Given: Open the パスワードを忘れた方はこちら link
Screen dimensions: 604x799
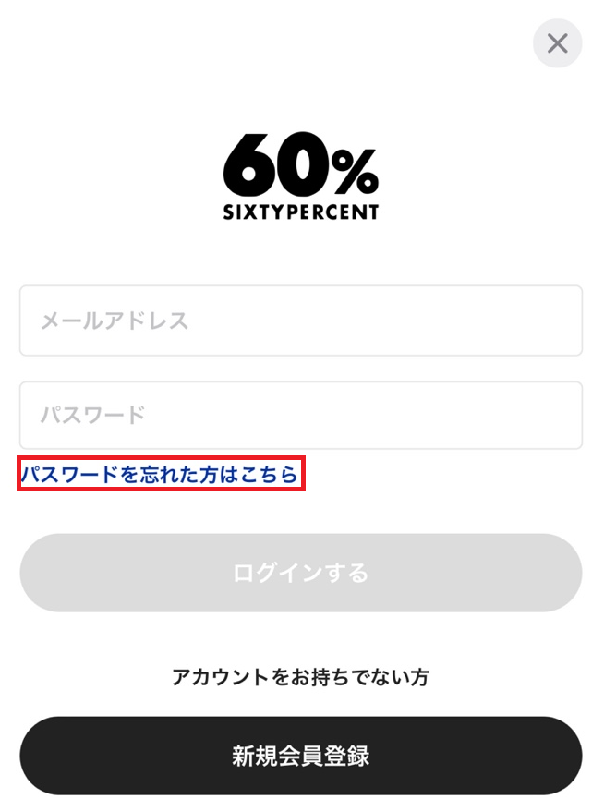Looking at the screenshot, I should tap(160, 474).
